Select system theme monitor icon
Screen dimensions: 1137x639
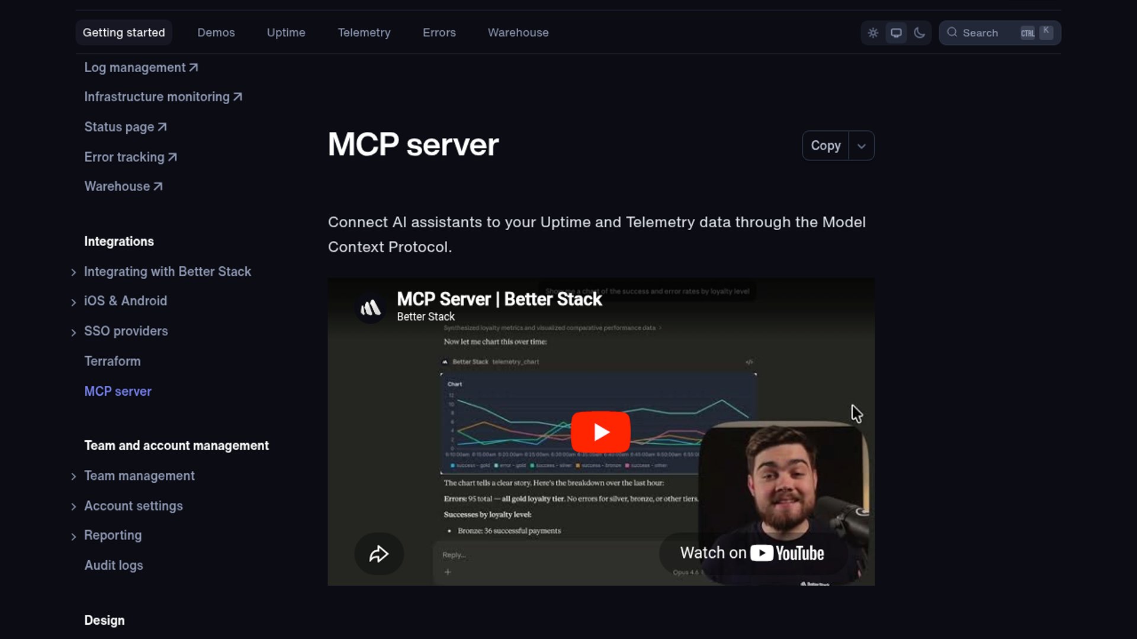pos(896,33)
